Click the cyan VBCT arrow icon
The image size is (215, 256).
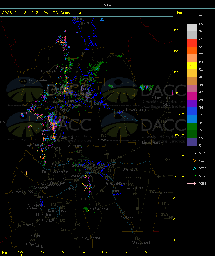[192, 168]
